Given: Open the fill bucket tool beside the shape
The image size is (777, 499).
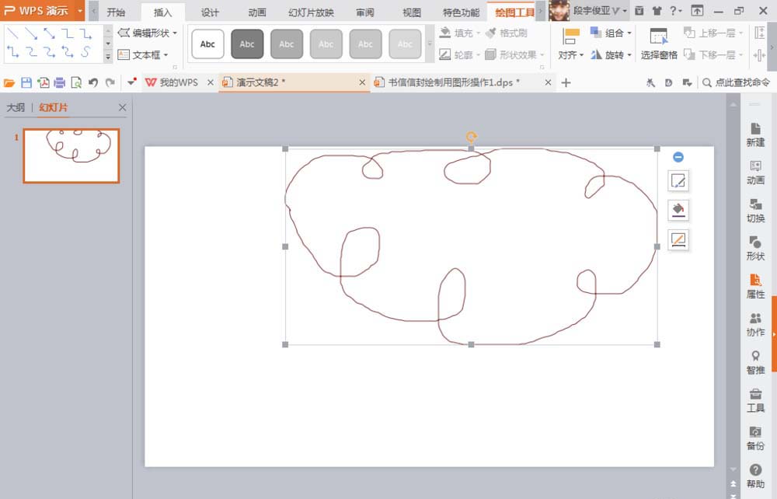Looking at the screenshot, I should pos(678,210).
